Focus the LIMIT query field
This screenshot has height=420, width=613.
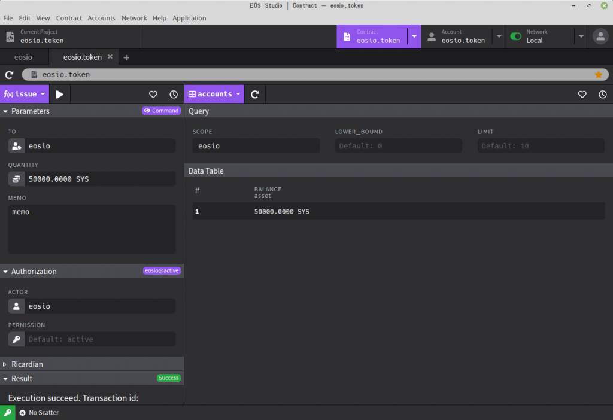click(541, 146)
